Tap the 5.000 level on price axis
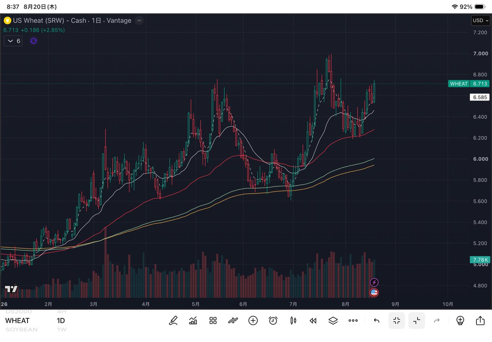 [x=480, y=265]
